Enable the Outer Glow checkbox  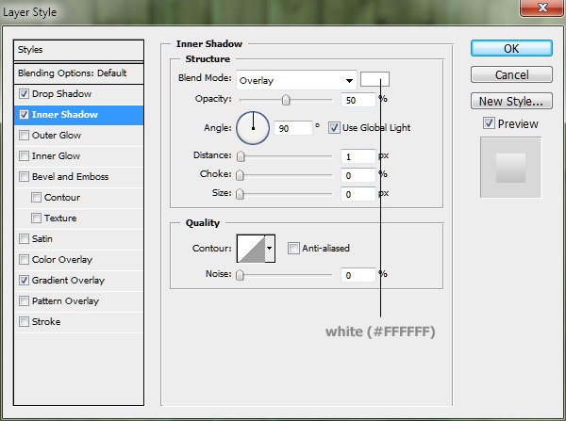(24, 136)
